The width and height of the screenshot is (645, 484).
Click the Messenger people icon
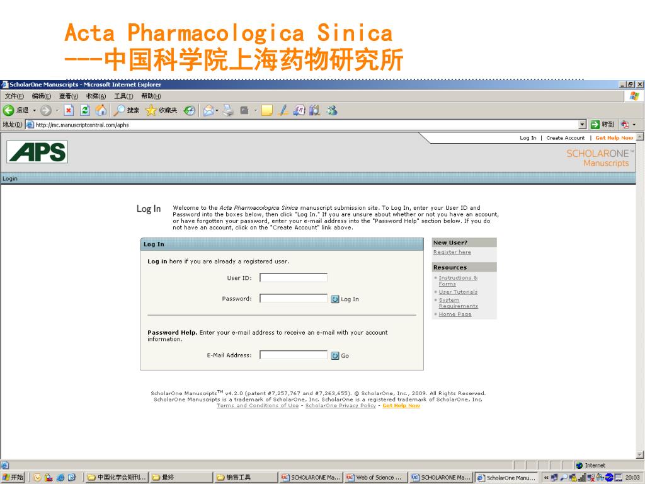(331, 110)
